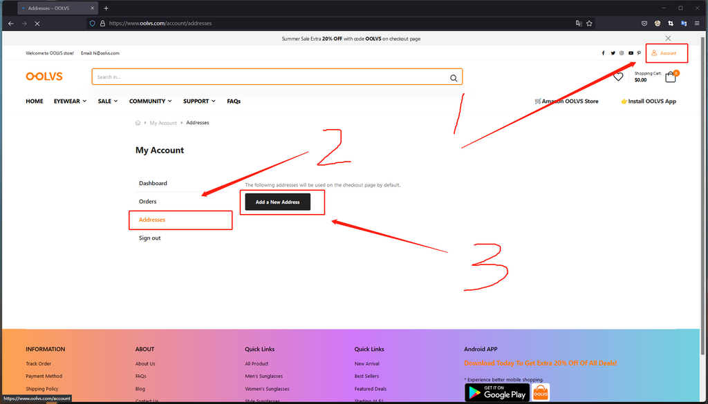Click the home breadcrumb icon
The image size is (708, 404).
pos(138,122)
